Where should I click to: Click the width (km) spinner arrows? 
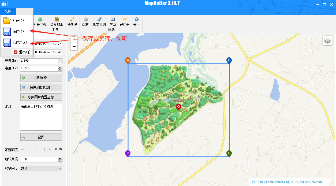60,61
